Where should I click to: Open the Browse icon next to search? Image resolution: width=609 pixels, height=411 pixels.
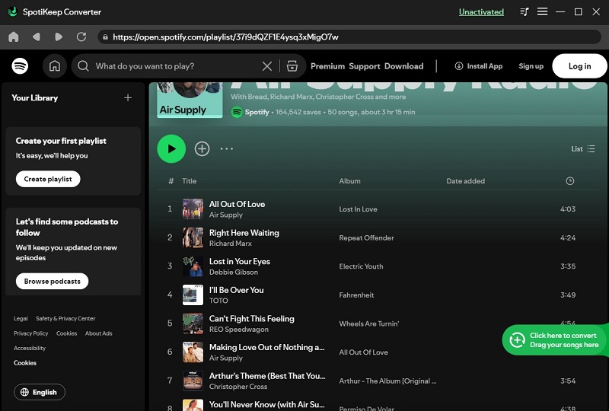tap(292, 66)
